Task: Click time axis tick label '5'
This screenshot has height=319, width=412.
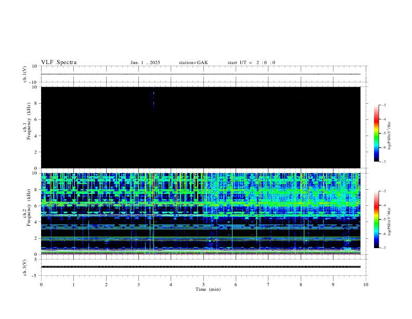Action: click(x=203, y=285)
